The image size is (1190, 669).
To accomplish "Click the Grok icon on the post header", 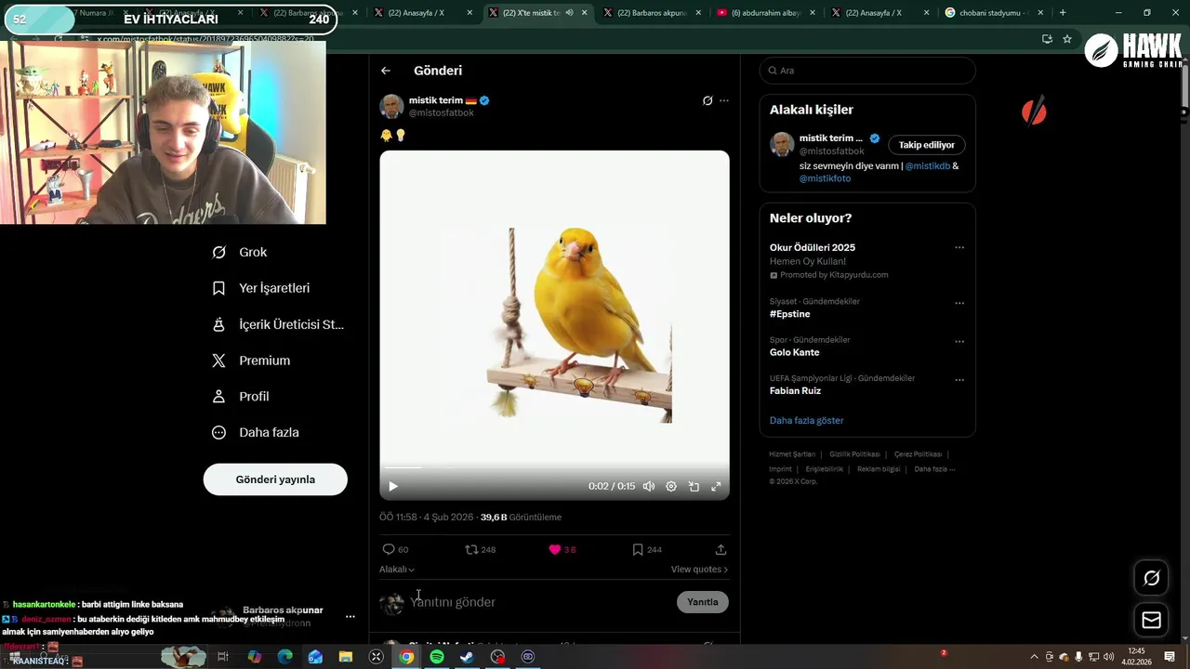I will click(707, 100).
